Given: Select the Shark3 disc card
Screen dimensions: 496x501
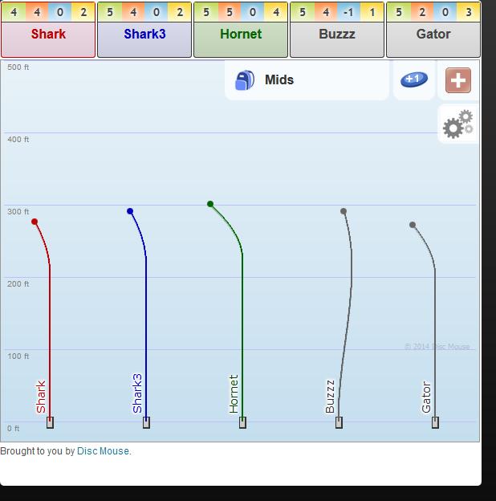Looking at the screenshot, I should (144, 35).
